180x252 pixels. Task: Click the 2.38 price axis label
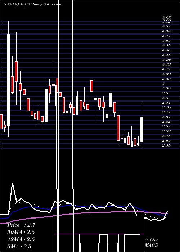(166, 145)
